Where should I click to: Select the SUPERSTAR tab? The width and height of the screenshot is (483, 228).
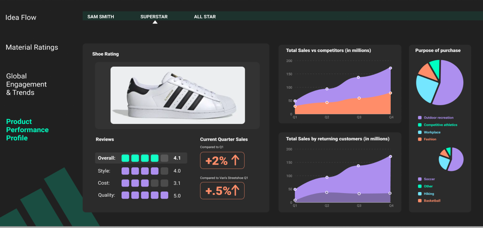[154, 17]
